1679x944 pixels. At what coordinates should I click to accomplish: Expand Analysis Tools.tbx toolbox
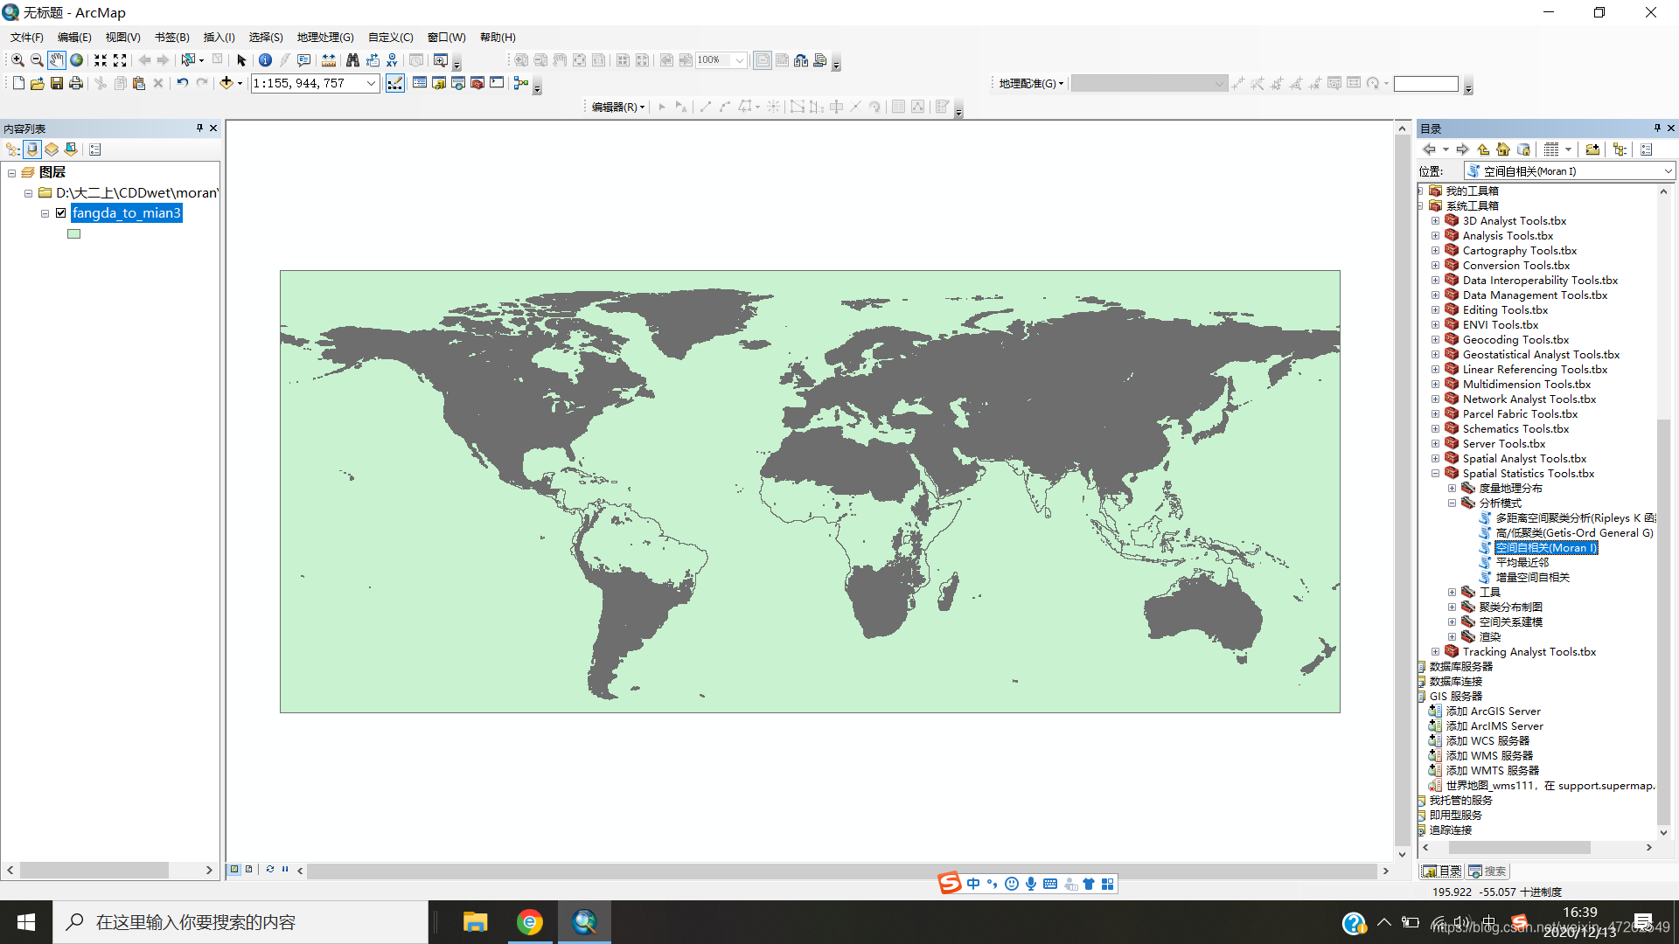(x=1435, y=236)
